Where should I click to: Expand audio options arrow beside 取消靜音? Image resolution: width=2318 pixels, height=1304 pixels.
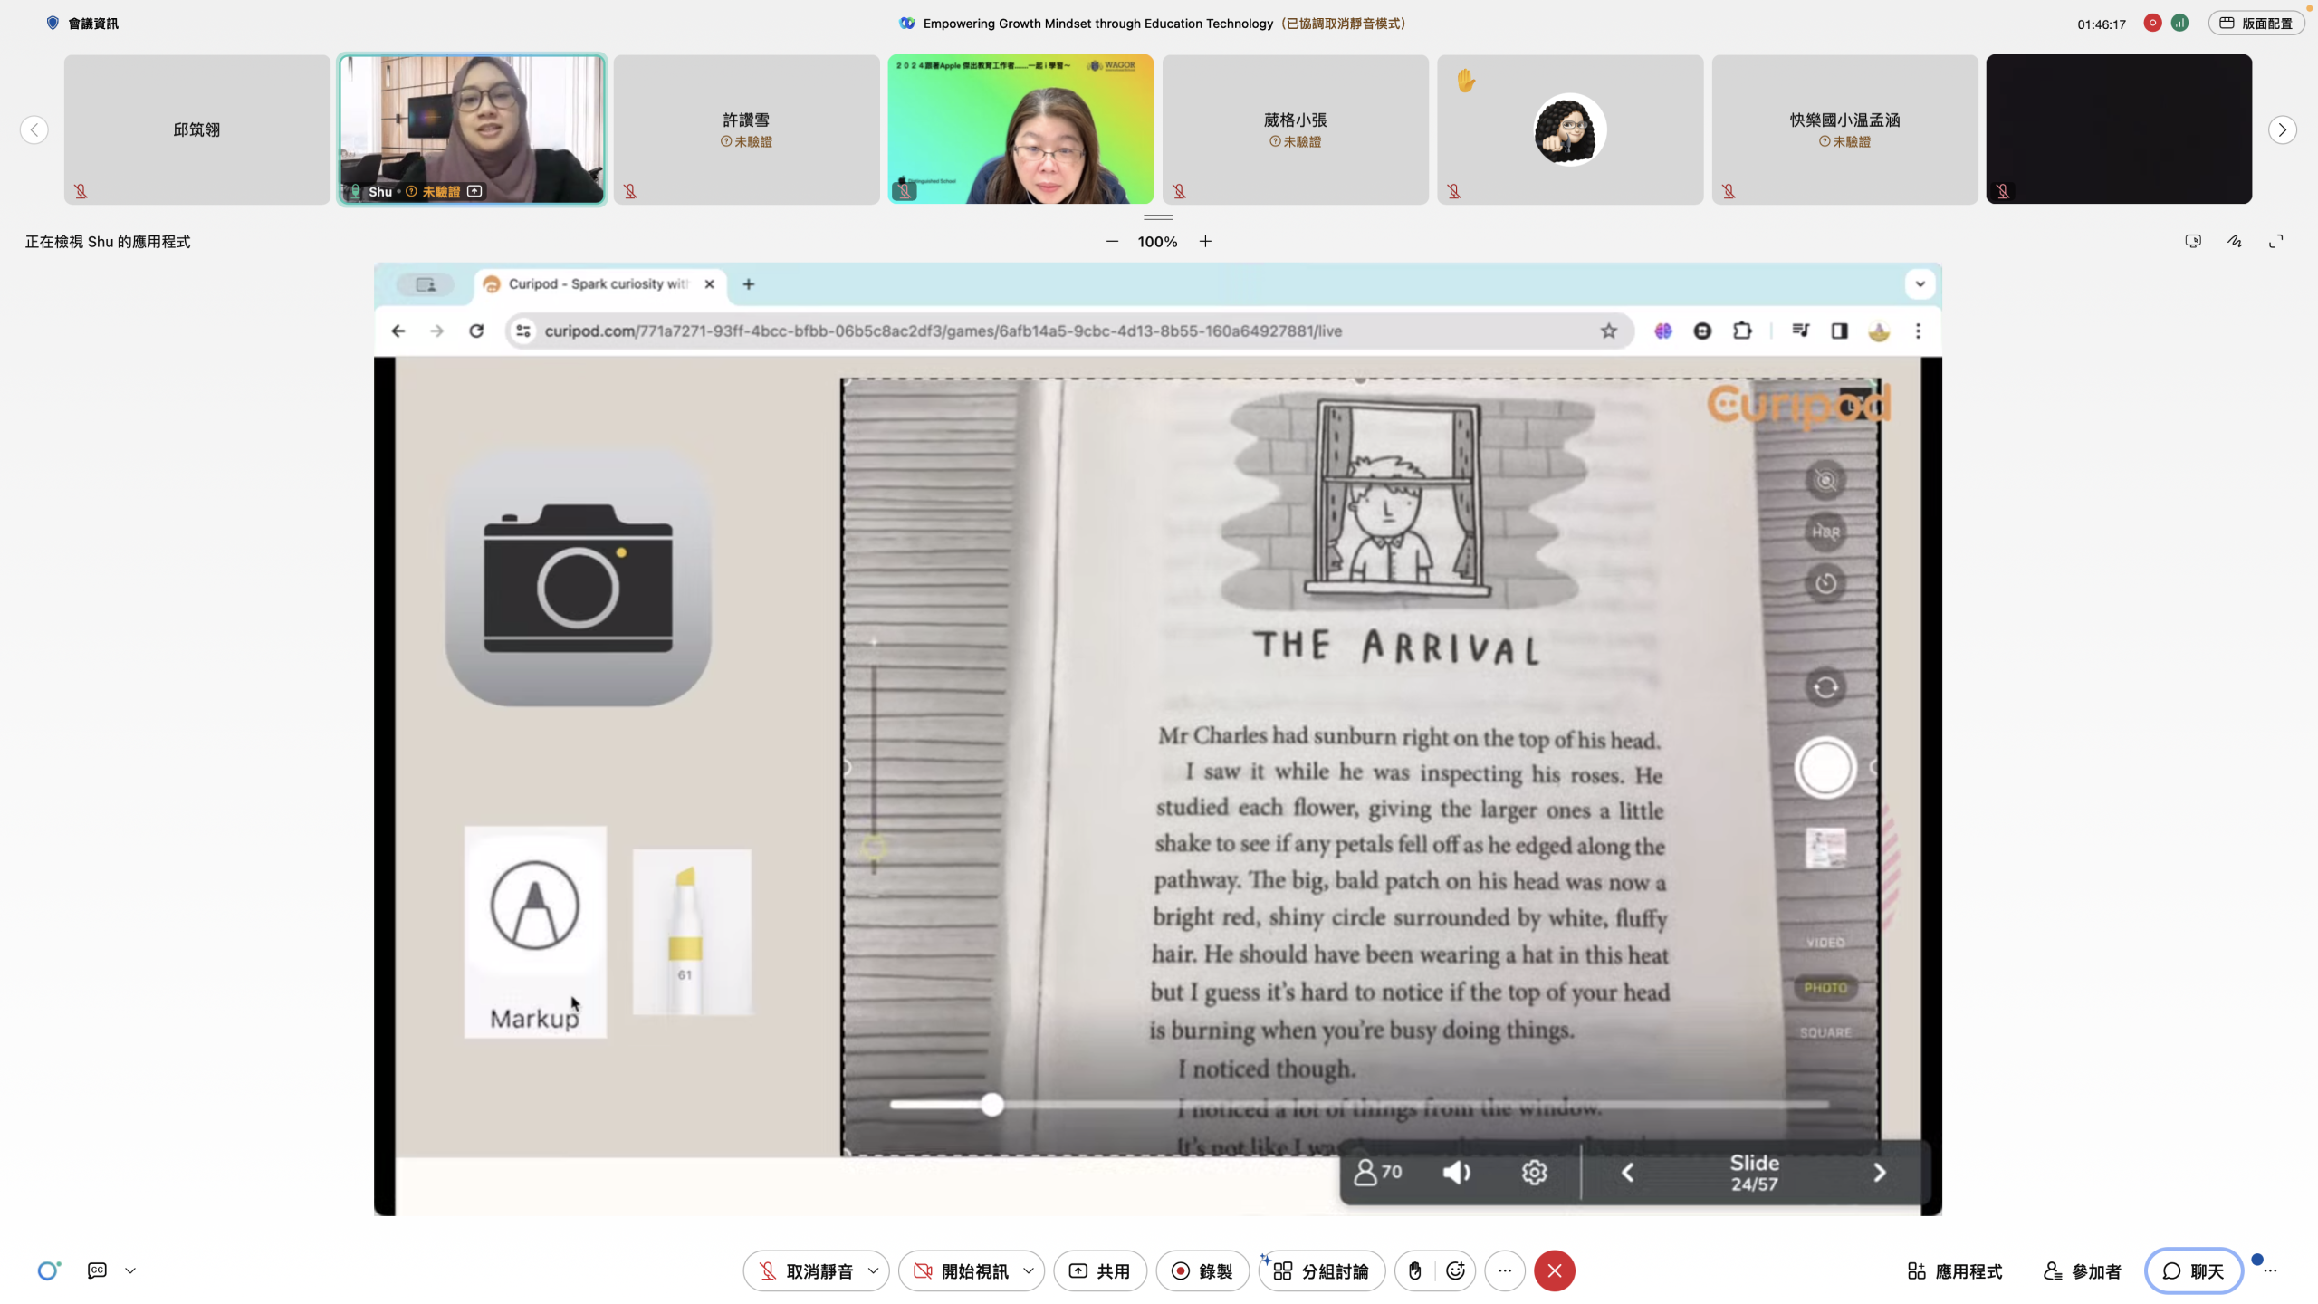(873, 1270)
